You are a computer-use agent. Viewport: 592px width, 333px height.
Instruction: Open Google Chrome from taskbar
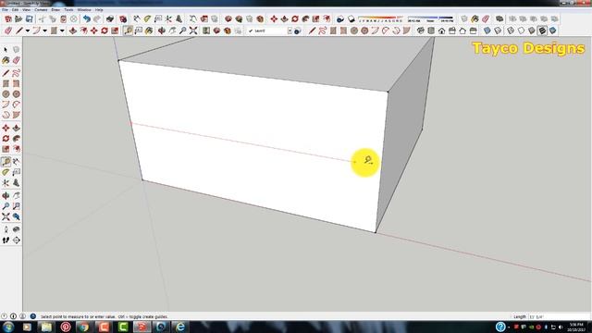[x=83, y=327]
